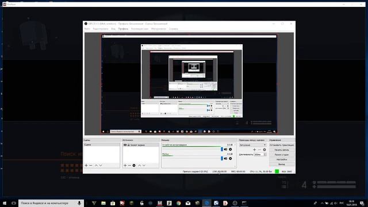Open the Редактировать menu

click(x=101, y=29)
